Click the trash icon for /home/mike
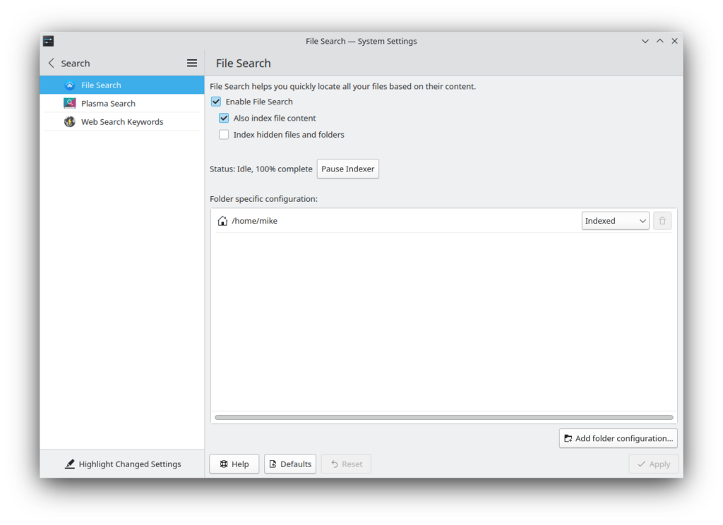Screen dimensions: 723x525 [x=662, y=221]
